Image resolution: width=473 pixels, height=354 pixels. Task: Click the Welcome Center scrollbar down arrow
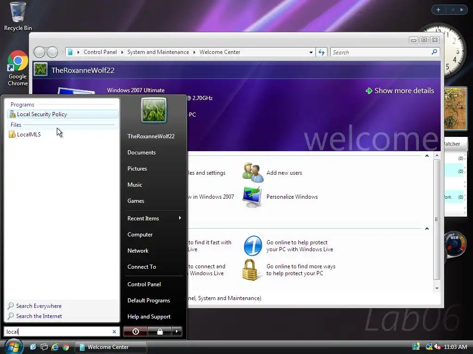pyautogui.click(x=437, y=289)
